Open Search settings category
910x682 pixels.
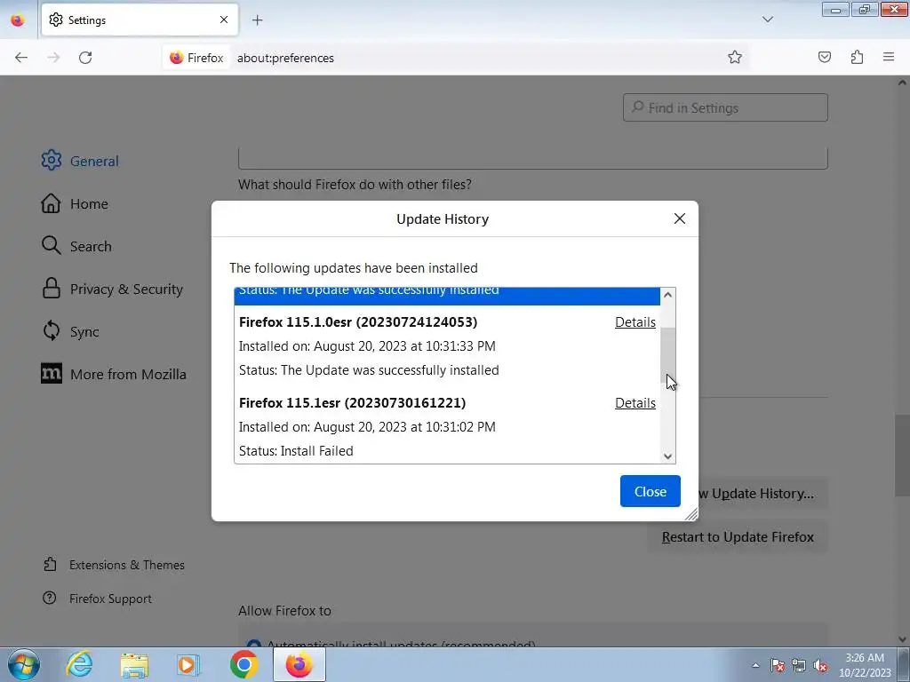point(76,246)
